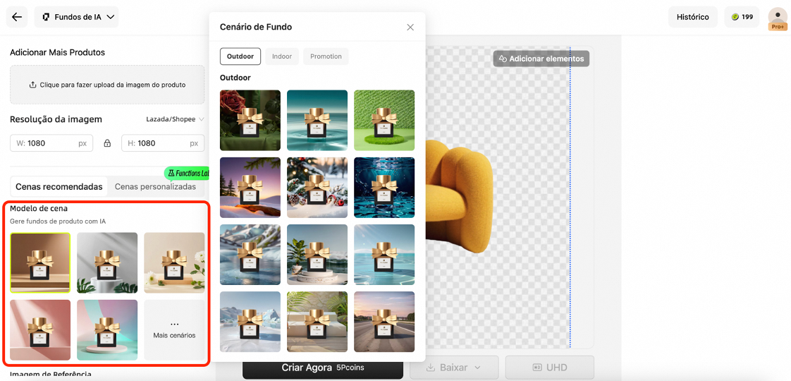Toggle the aspect ratio lock icon
This screenshot has width=791, height=381.
coord(107,143)
